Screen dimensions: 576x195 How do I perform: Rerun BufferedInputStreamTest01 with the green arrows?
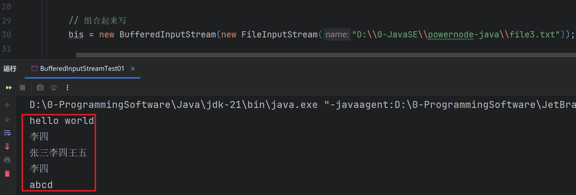click(9, 88)
